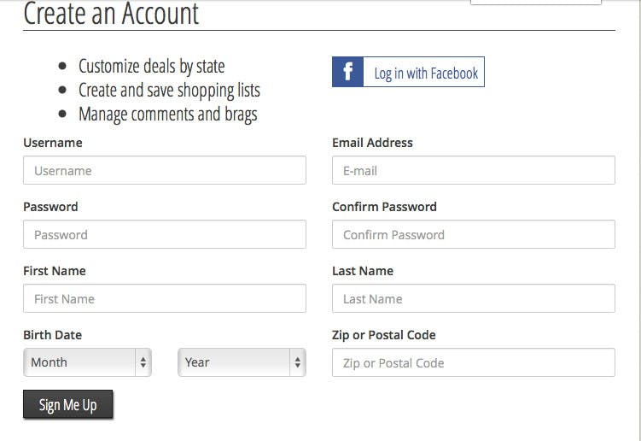Select the First Name text box
The image size is (641, 441).
tap(165, 298)
